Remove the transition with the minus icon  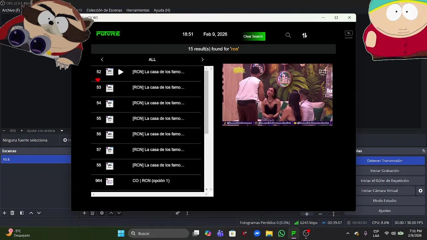pyautogui.click(x=320, y=214)
